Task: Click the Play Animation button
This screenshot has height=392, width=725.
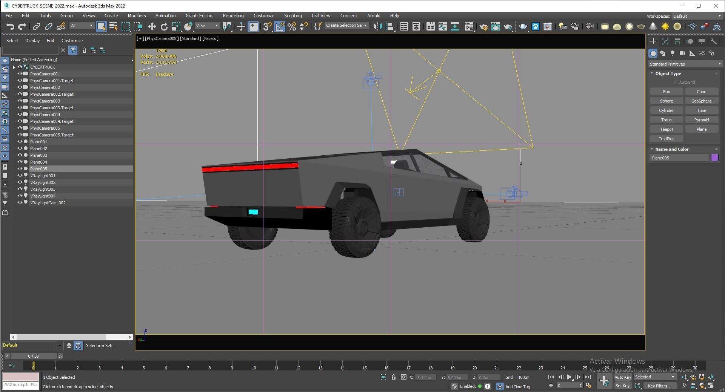Action: [x=569, y=377]
